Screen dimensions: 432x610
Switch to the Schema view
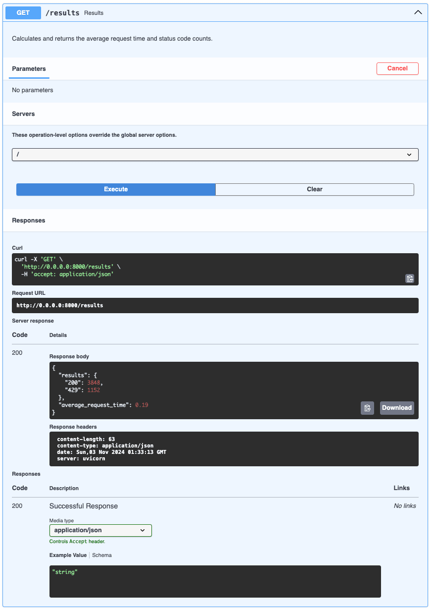(101, 555)
